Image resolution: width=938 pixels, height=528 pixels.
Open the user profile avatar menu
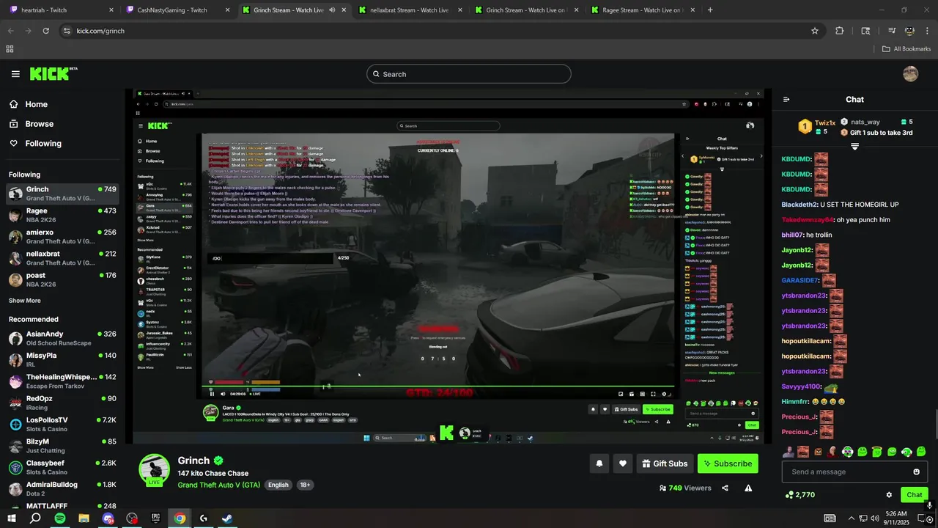[910, 74]
